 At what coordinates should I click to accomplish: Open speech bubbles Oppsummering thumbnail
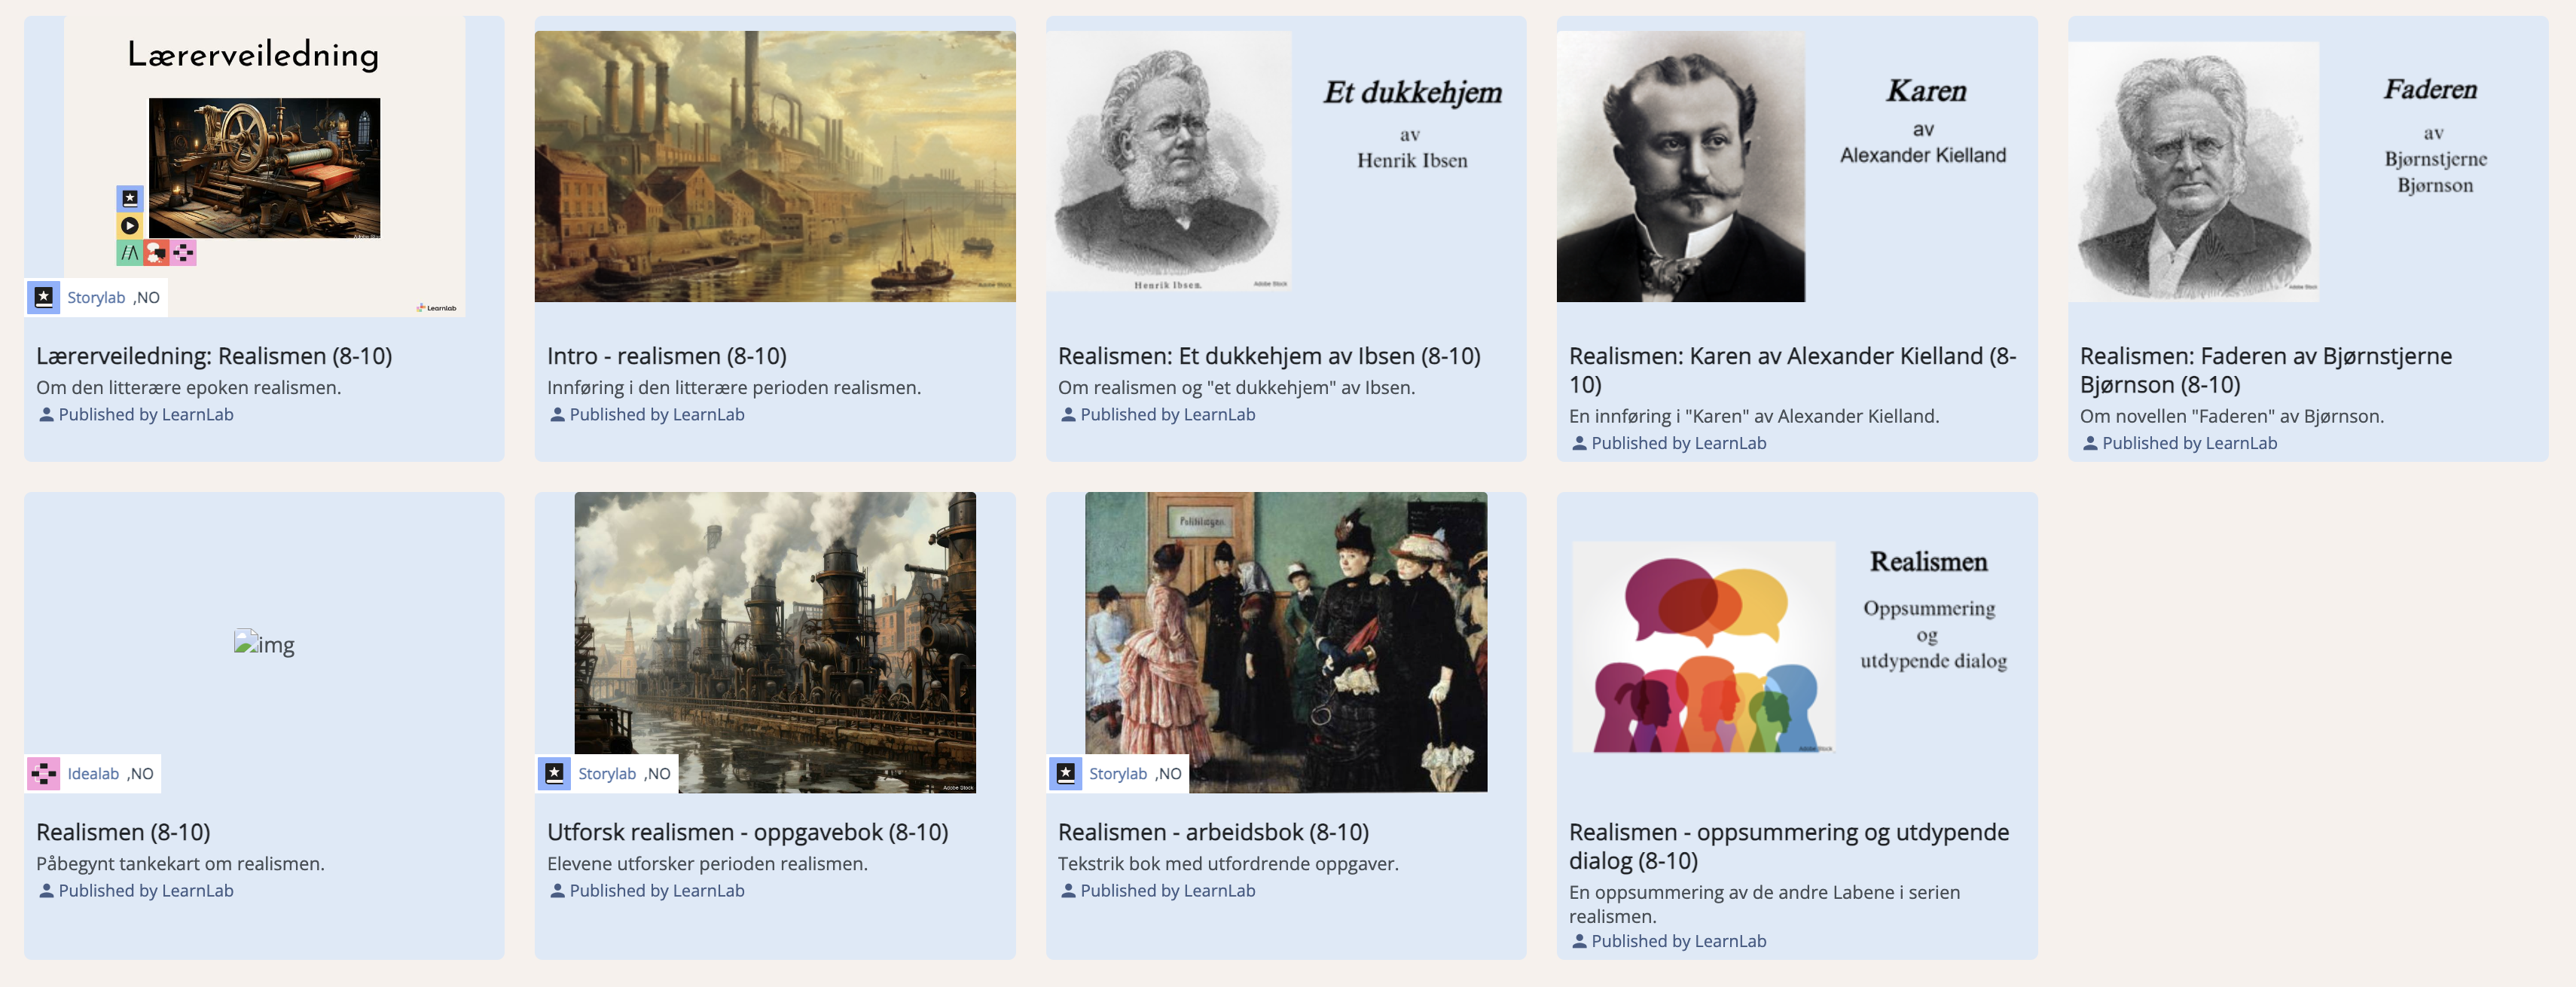(1704, 647)
